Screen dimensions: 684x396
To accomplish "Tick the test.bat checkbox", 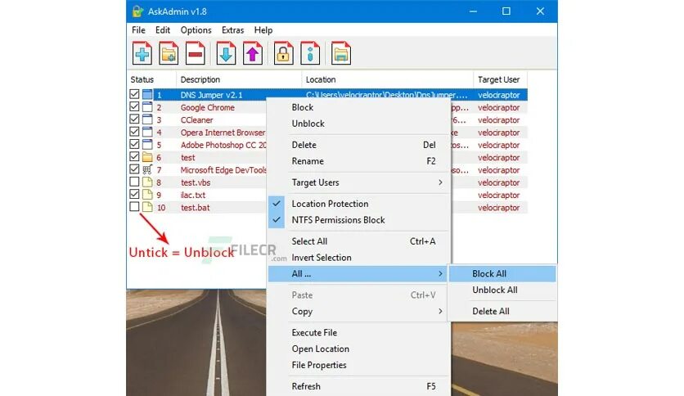I will [134, 207].
